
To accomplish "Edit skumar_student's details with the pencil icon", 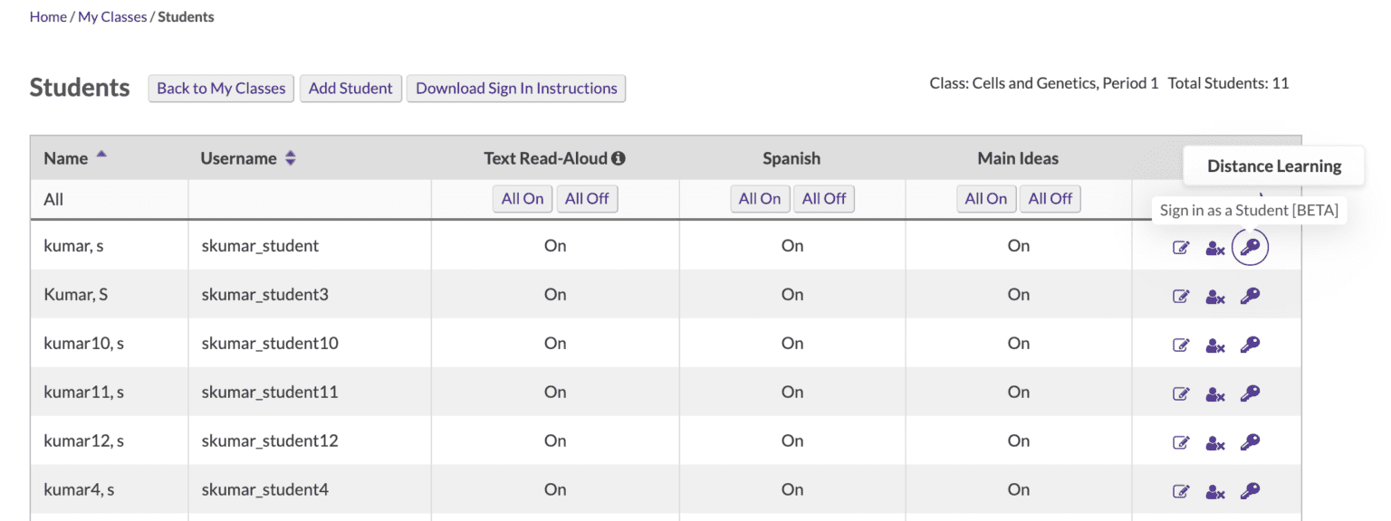I will tap(1181, 247).
